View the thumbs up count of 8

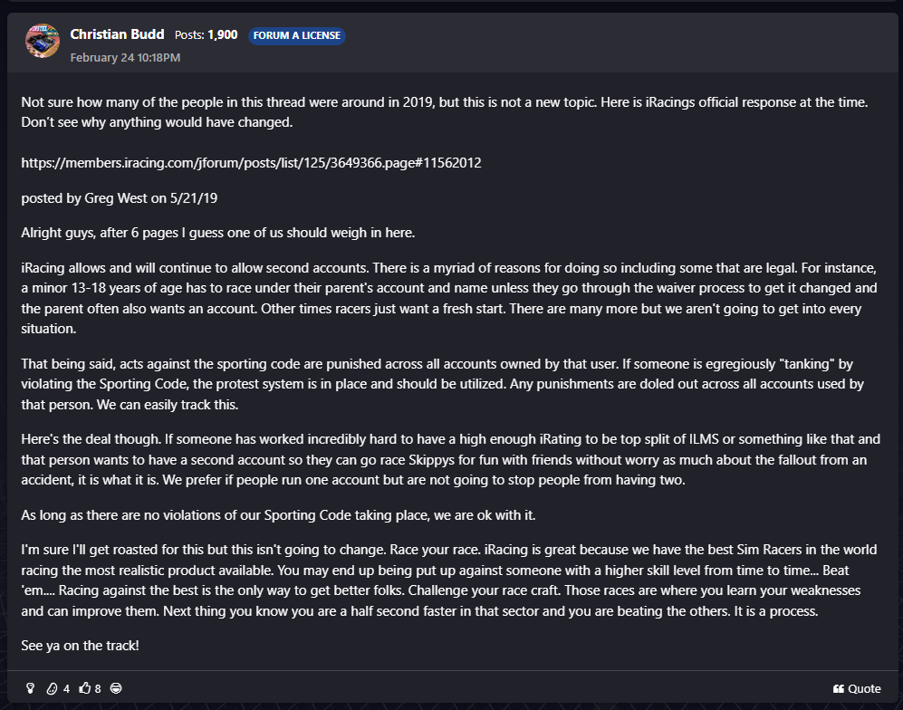(98, 688)
